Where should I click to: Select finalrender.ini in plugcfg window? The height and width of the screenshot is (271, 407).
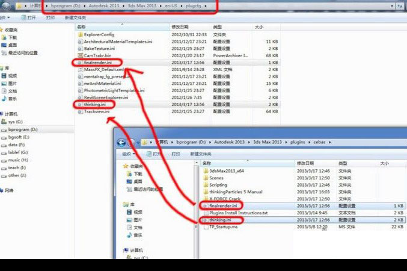pos(98,63)
